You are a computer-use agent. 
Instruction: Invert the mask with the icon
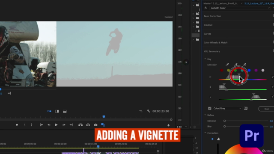point(246,108)
